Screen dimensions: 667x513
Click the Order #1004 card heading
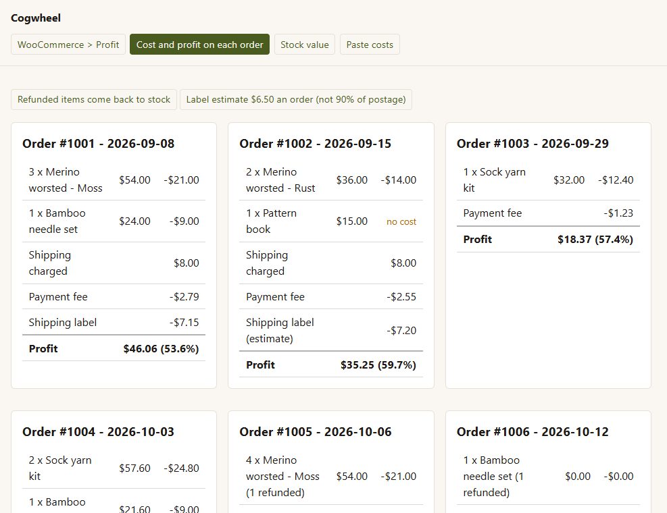coord(98,432)
